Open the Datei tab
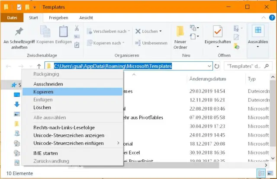 coord(12,18)
